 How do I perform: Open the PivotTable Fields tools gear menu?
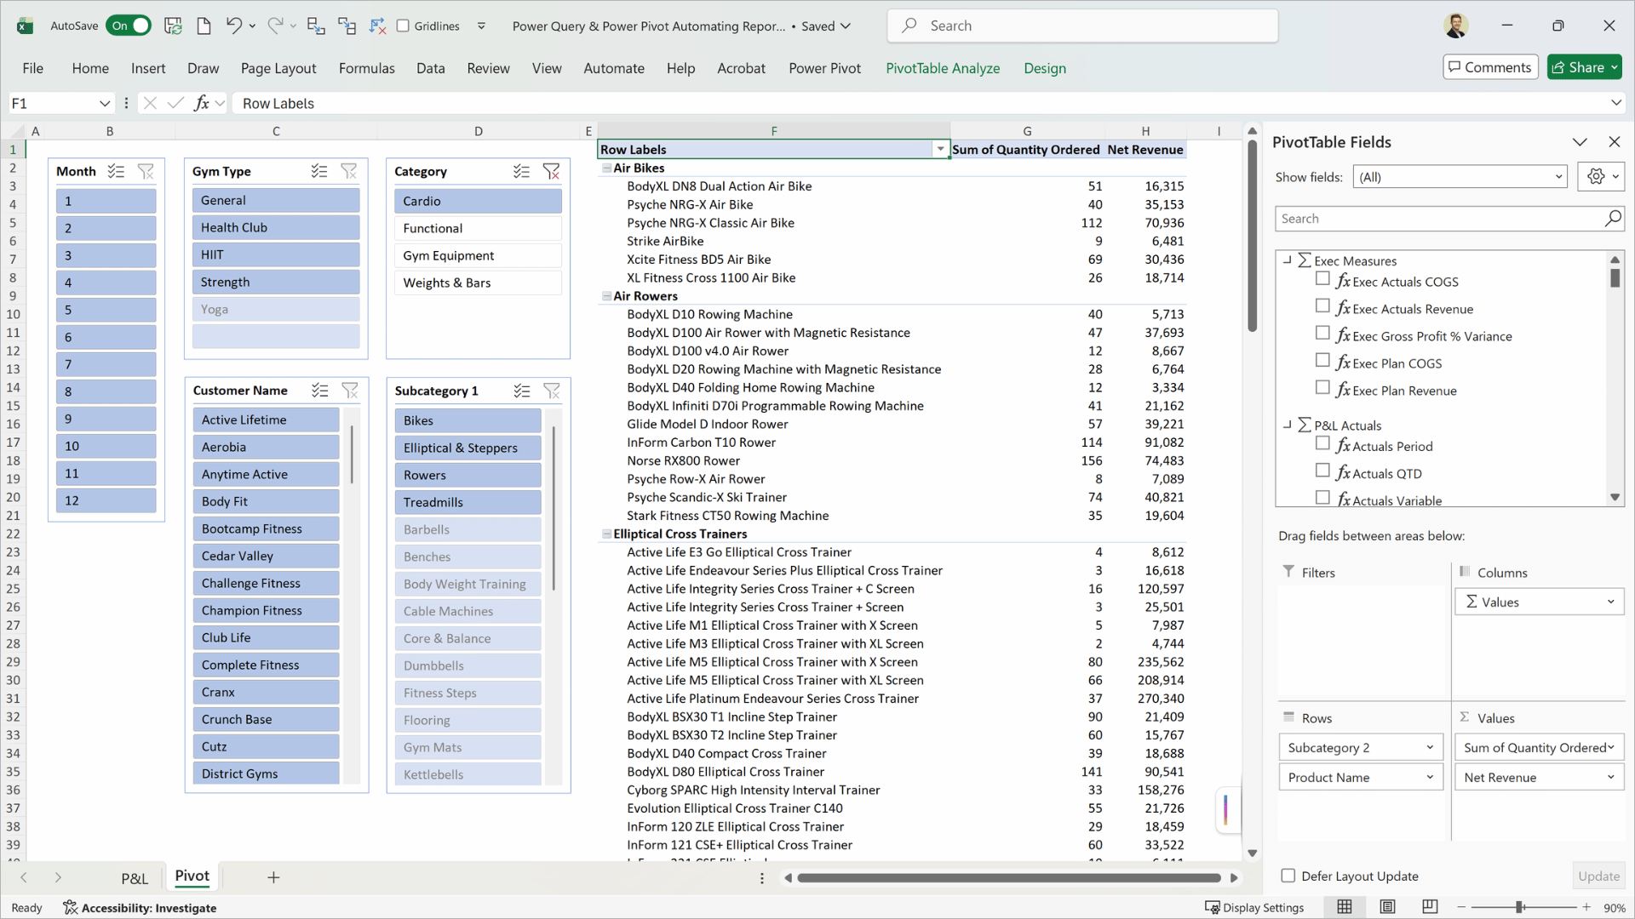(1602, 177)
